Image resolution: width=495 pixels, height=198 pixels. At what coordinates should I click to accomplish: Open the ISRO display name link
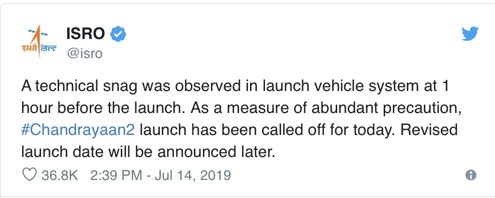tap(86, 33)
